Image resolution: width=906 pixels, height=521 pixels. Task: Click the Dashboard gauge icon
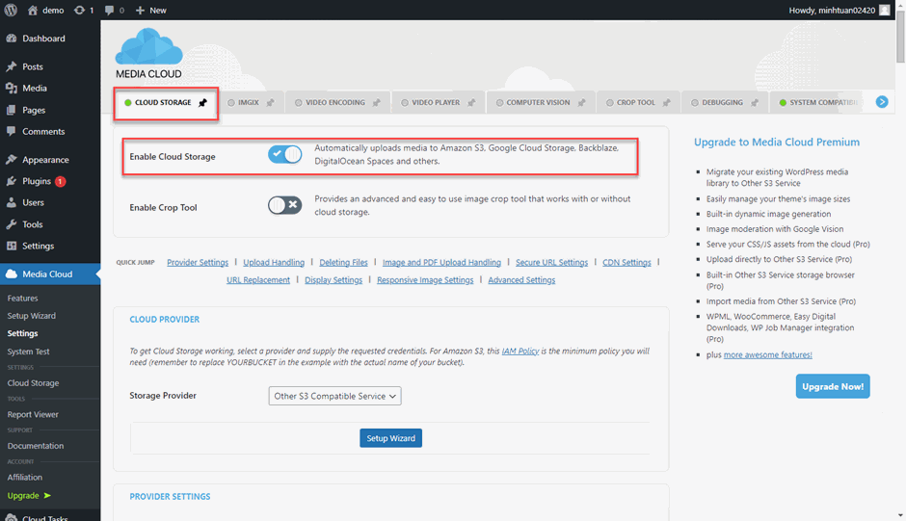click(x=12, y=39)
